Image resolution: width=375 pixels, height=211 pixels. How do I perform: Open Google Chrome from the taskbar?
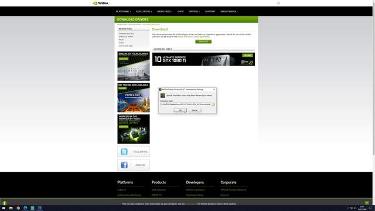click(18, 208)
